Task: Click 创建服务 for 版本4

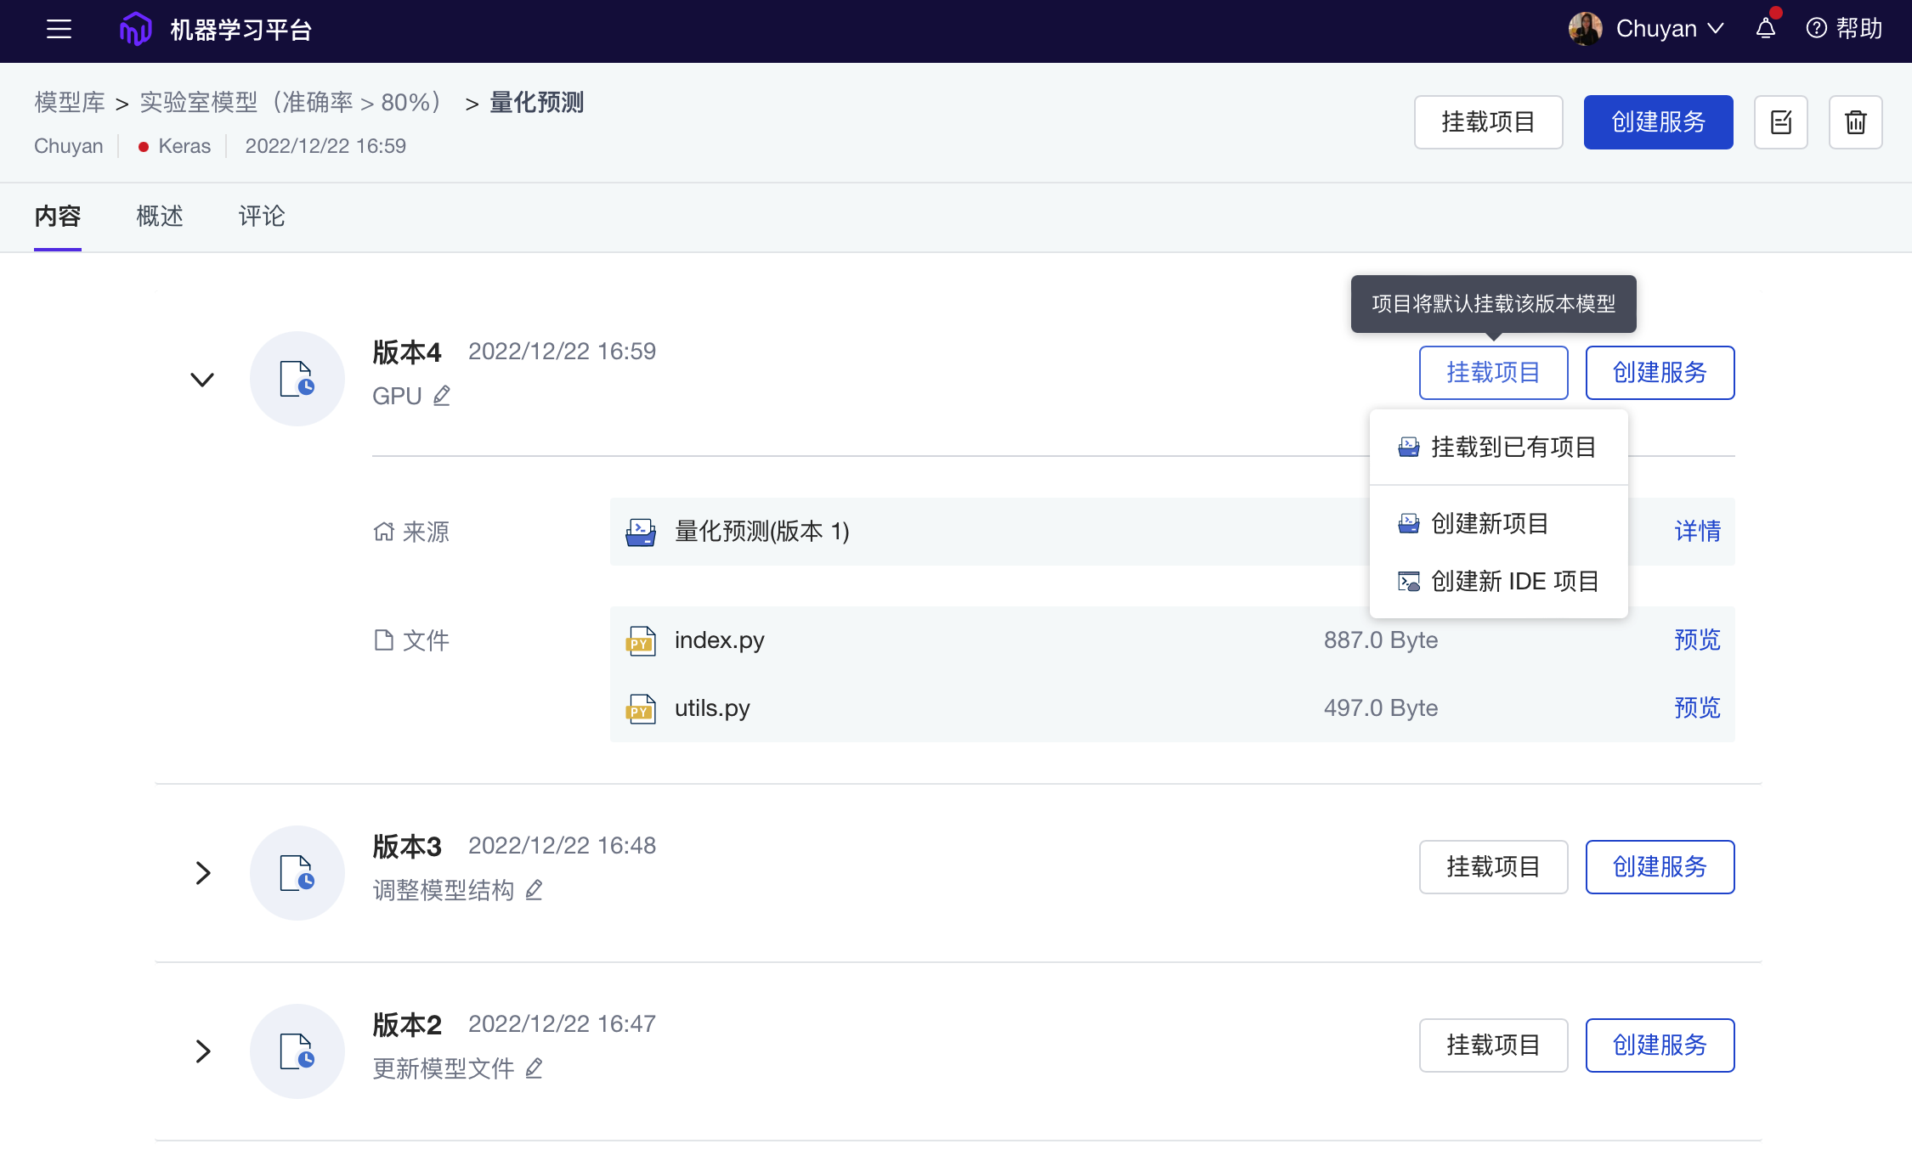Action: (1660, 373)
